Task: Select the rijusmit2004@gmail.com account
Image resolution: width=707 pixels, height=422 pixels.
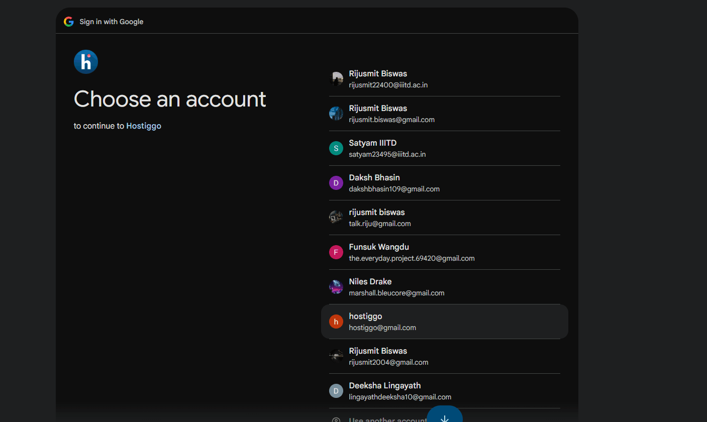Action: pyautogui.click(x=445, y=356)
